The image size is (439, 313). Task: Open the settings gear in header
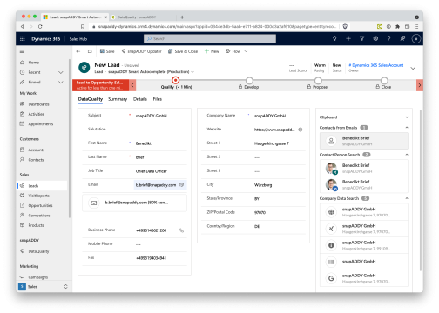pos(375,38)
